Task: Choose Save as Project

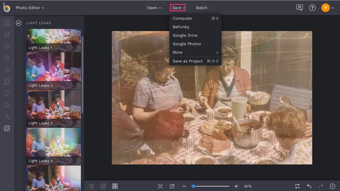Action: [x=195, y=61]
